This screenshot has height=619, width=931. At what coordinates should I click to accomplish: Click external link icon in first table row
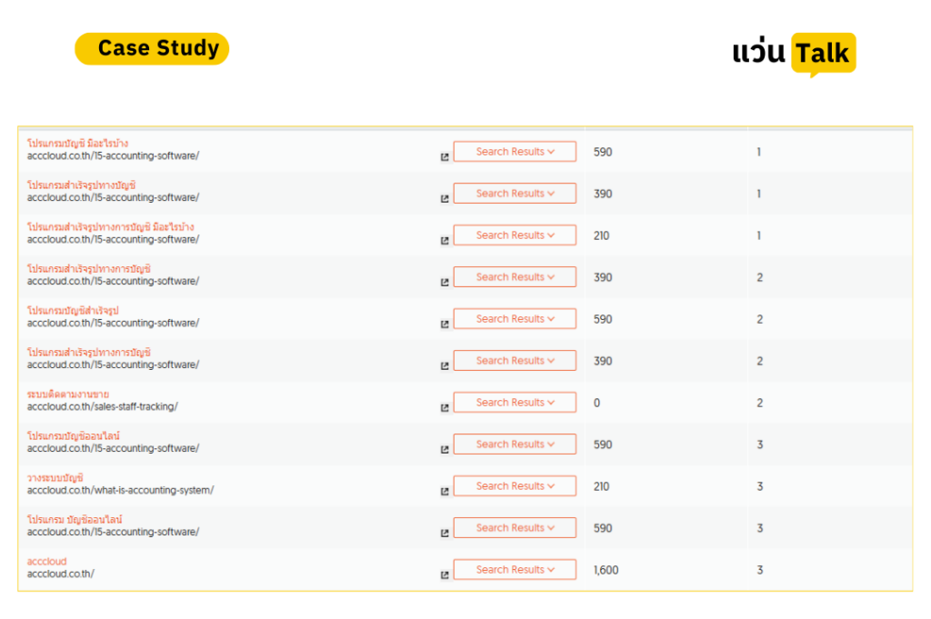444,156
